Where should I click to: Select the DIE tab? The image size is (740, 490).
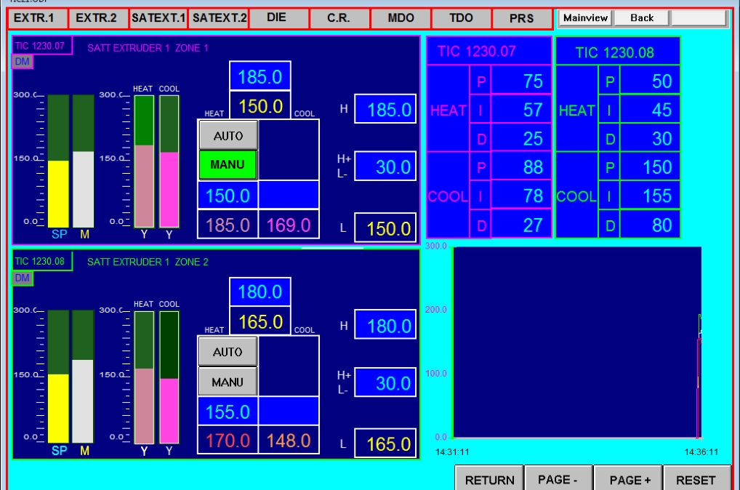click(278, 18)
